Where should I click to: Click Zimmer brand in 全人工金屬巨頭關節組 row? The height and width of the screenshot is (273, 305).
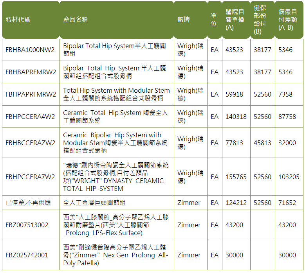pyautogui.click(x=189, y=203)
